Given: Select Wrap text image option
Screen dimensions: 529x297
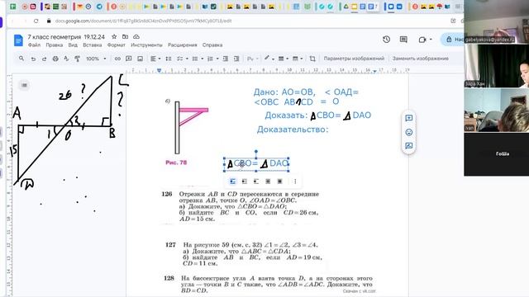Looking at the screenshot, I should pyautogui.click(x=245, y=181).
